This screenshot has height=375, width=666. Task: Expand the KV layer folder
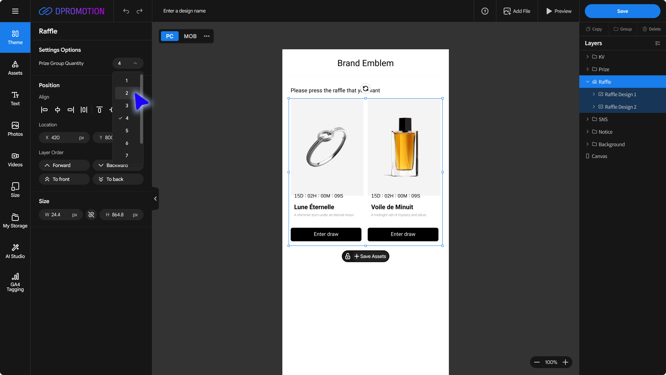tap(588, 57)
